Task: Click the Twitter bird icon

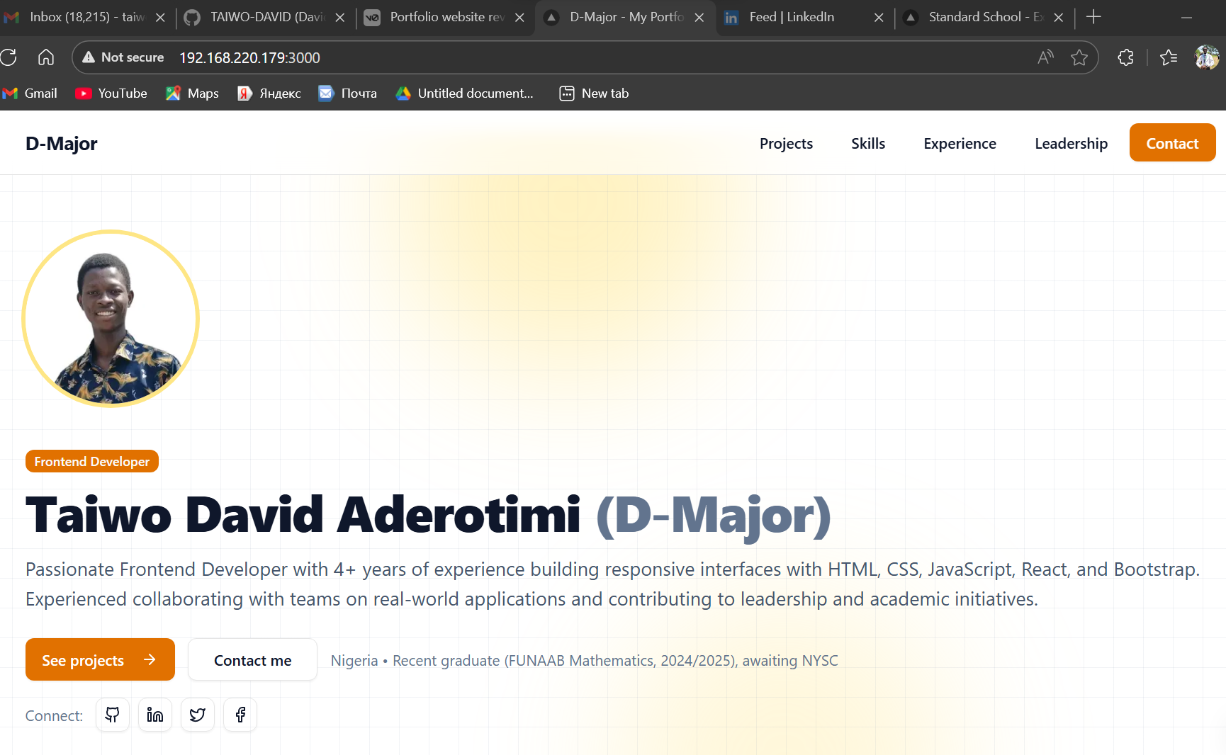Action: click(x=197, y=715)
